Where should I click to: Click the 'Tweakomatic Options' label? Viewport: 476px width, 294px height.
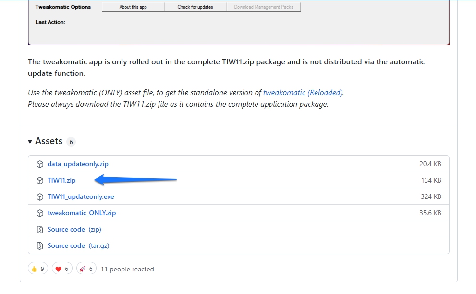point(63,7)
